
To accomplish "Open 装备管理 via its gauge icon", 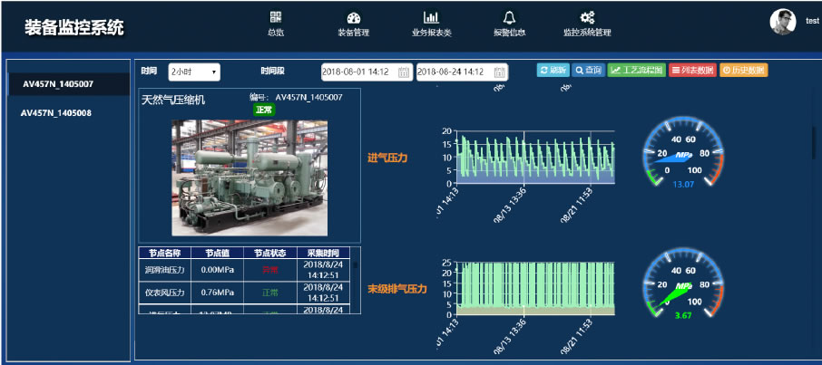I will (354, 18).
